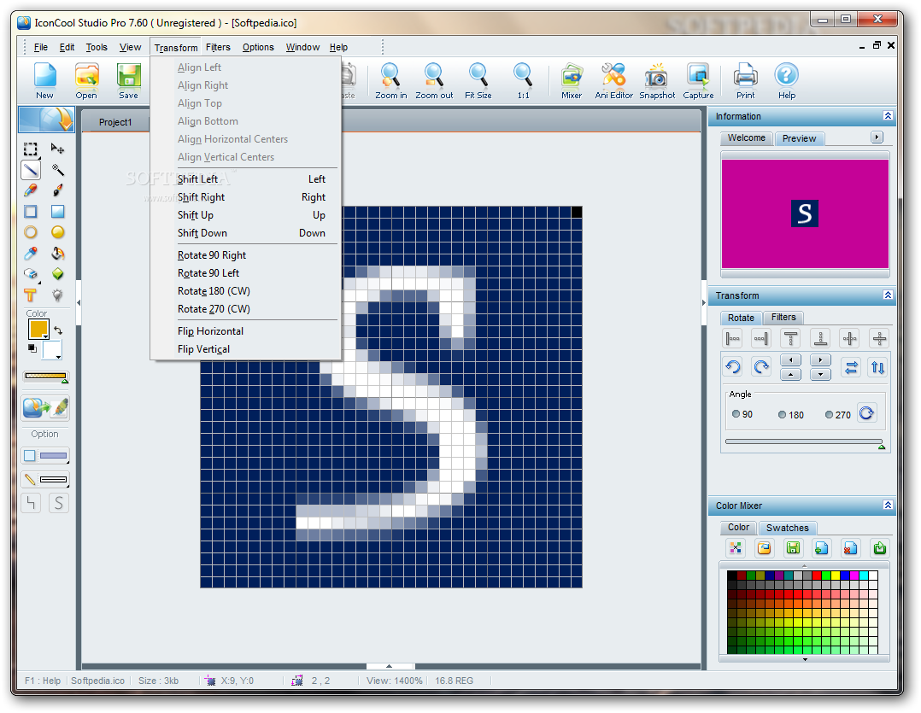
Task: Select the hollow rectangle tool
Action: point(31,212)
